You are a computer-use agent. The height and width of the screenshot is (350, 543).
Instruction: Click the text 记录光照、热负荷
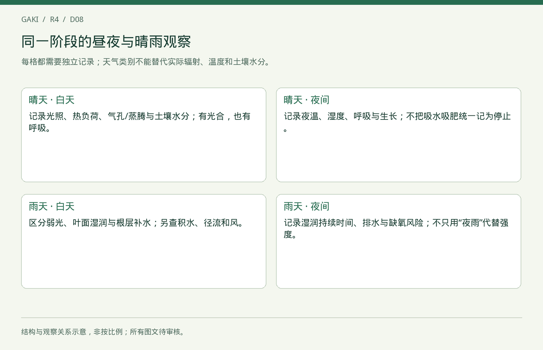click(63, 116)
